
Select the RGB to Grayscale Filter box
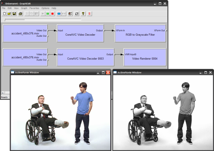[x=140, y=33]
